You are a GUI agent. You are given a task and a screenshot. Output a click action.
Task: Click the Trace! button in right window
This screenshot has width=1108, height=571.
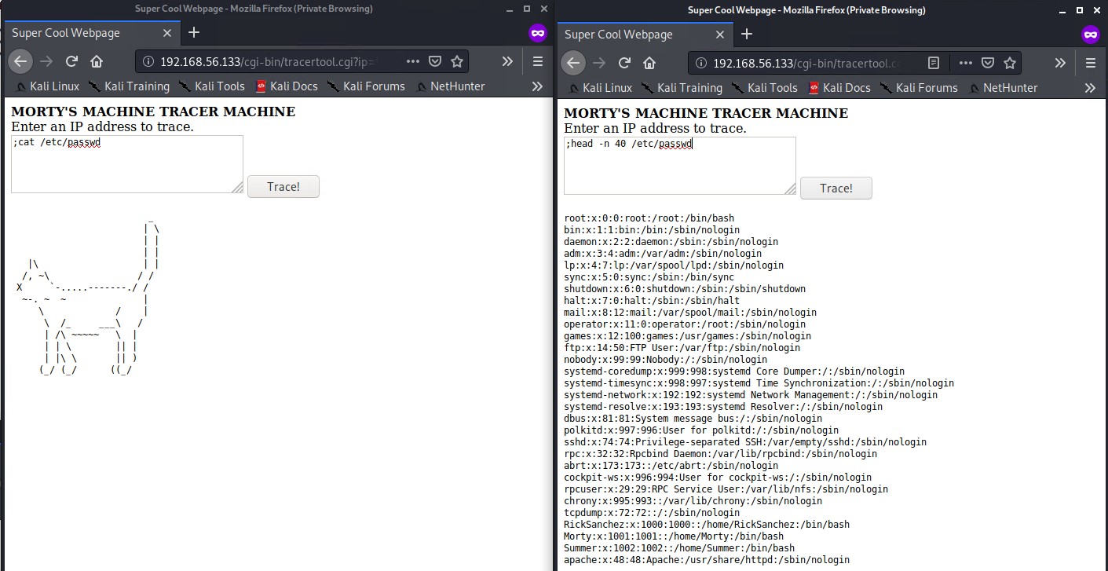click(836, 189)
